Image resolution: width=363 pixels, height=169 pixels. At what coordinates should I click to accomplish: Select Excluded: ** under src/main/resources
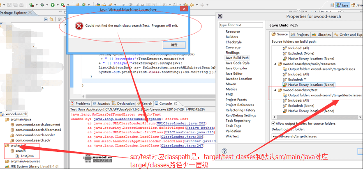pyautogui.click(x=294, y=80)
